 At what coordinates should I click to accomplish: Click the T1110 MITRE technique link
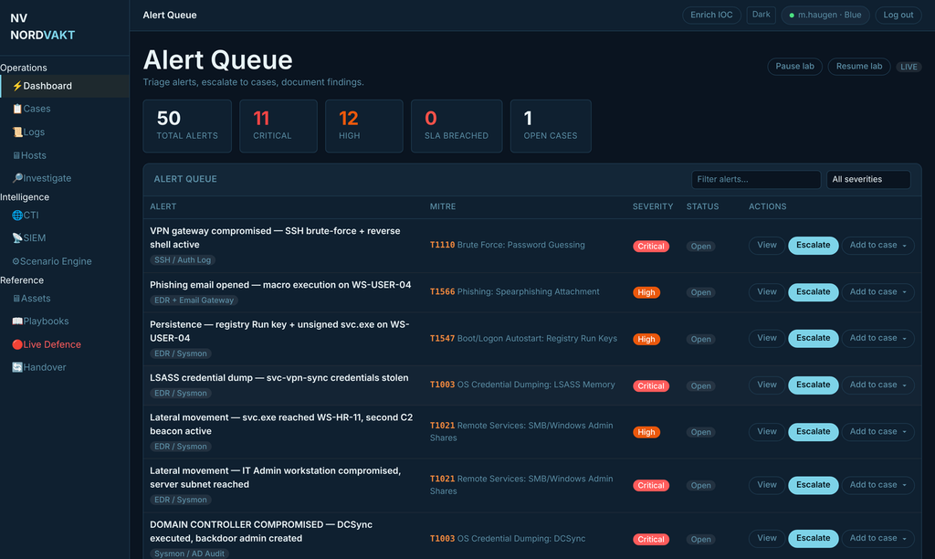click(443, 245)
